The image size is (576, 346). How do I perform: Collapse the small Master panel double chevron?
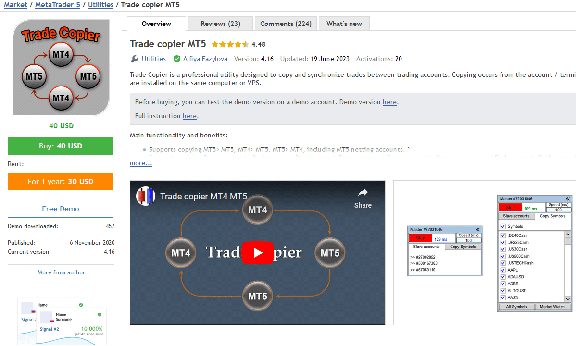tap(478, 229)
